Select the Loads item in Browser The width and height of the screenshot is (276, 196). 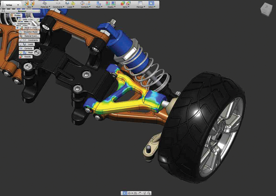click(x=27, y=44)
